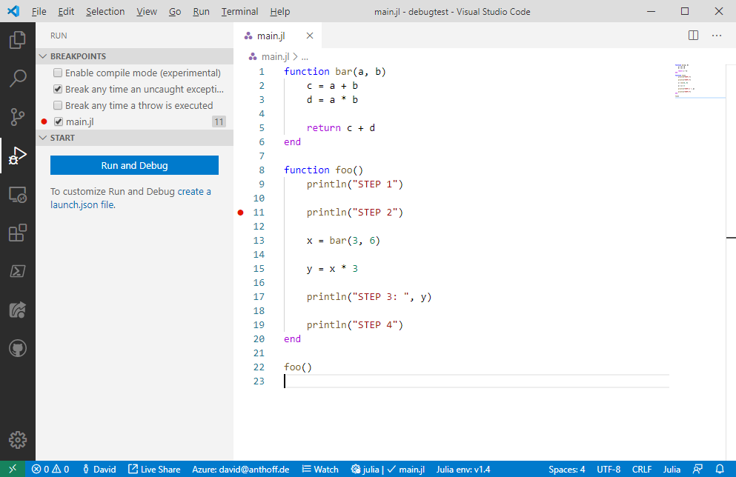The width and height of the screenshot is (736, 477).
Task: Click the red breakpoint at line 11
Action: 240,212
